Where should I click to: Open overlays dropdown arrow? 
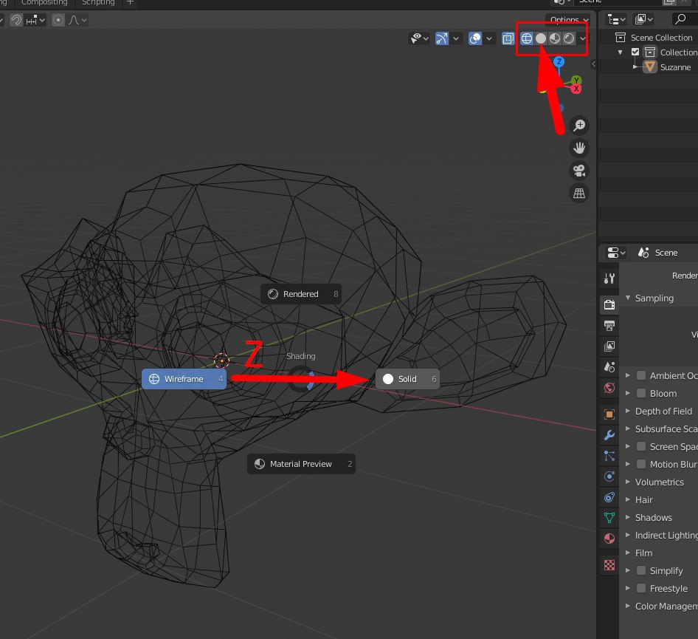click(489, 38)
